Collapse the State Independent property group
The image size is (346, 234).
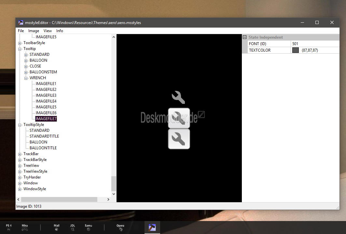coord(244,37)
